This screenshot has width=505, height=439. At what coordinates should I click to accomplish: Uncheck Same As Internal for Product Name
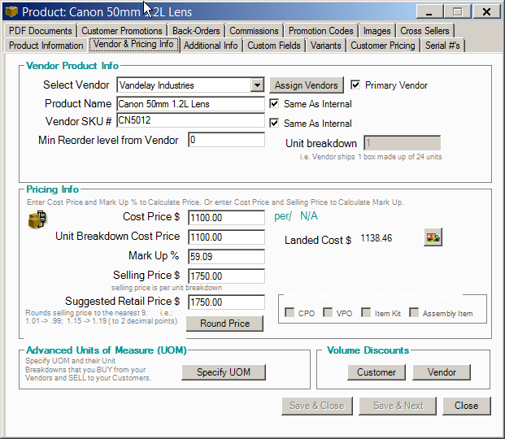pyautogui.click(x=275, y=104)
